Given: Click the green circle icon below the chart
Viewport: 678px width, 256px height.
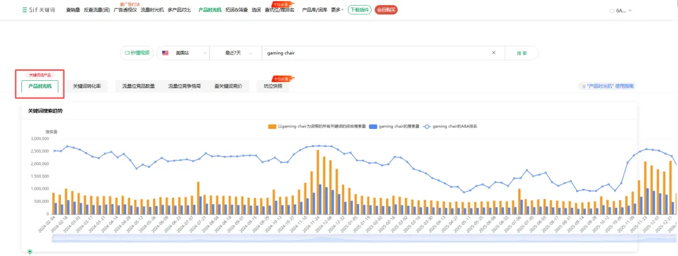Looking at the screenshot, I should [30, 252].
